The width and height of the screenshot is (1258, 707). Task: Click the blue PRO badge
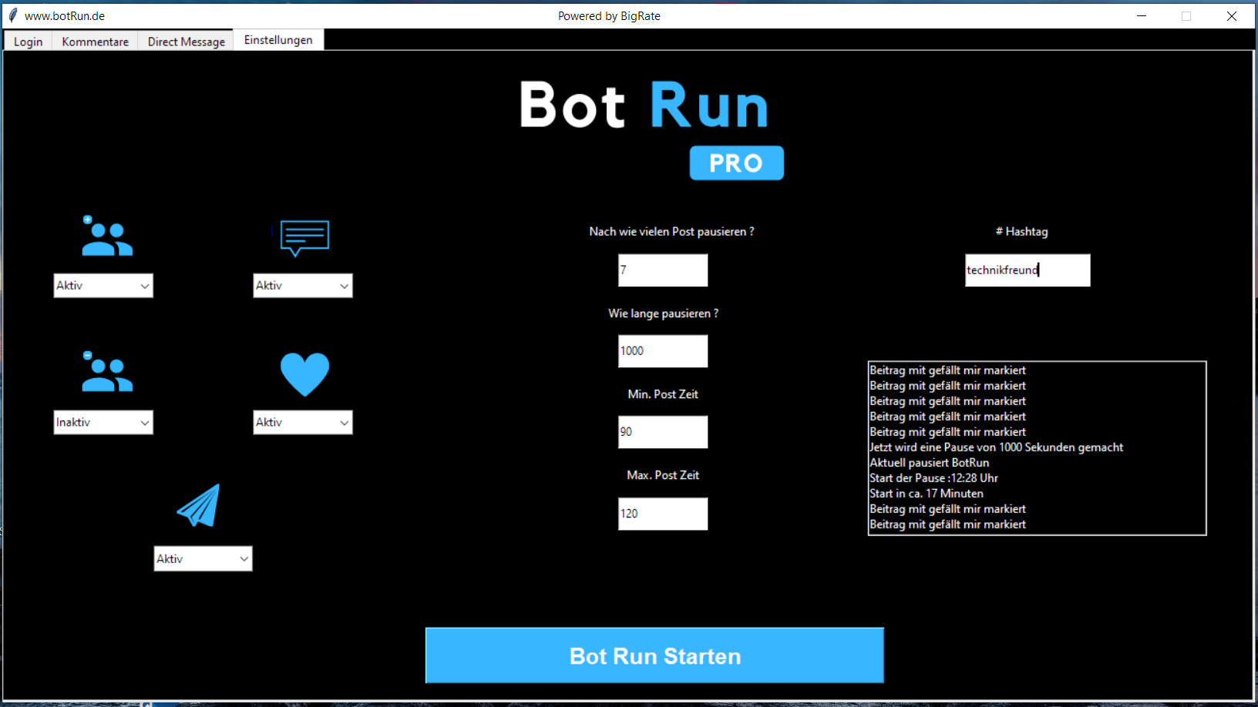(736, 163)
